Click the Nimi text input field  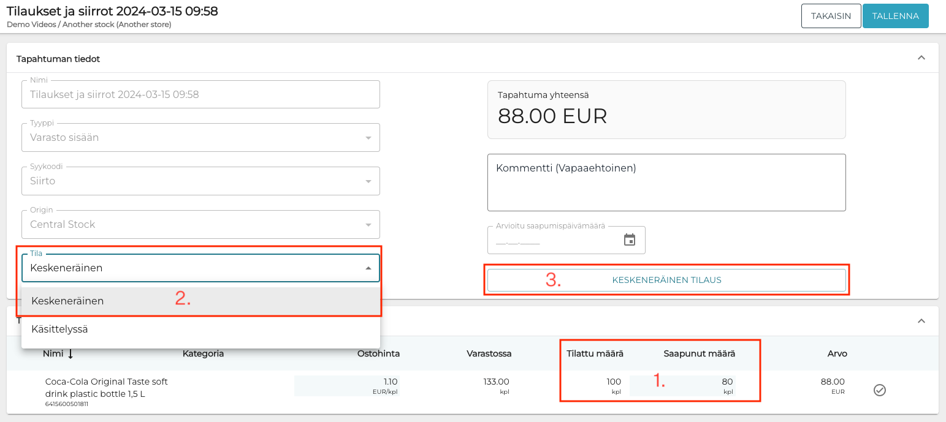click(200, 95)
